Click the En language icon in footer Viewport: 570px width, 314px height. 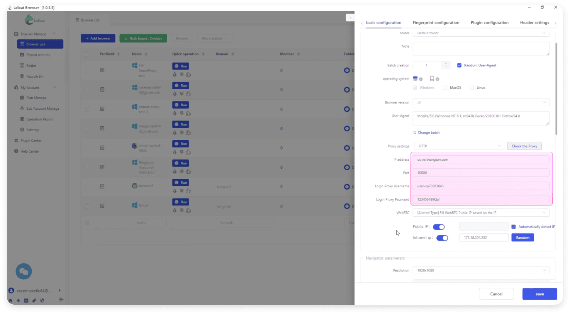[26, 300]
